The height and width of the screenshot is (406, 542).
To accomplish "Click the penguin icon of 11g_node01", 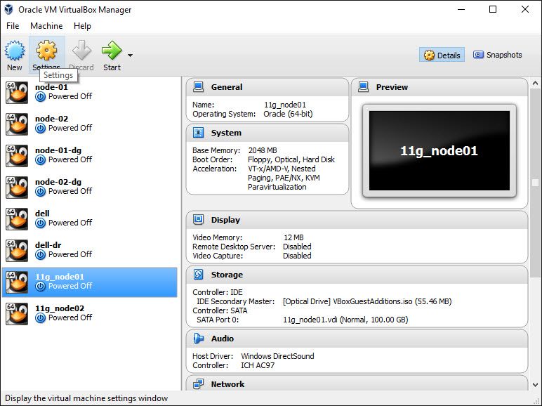I will (x=17, y=282).
